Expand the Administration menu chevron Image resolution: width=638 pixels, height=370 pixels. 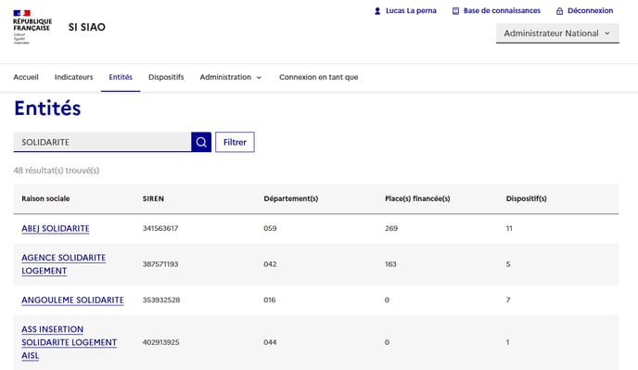[259, 77]
